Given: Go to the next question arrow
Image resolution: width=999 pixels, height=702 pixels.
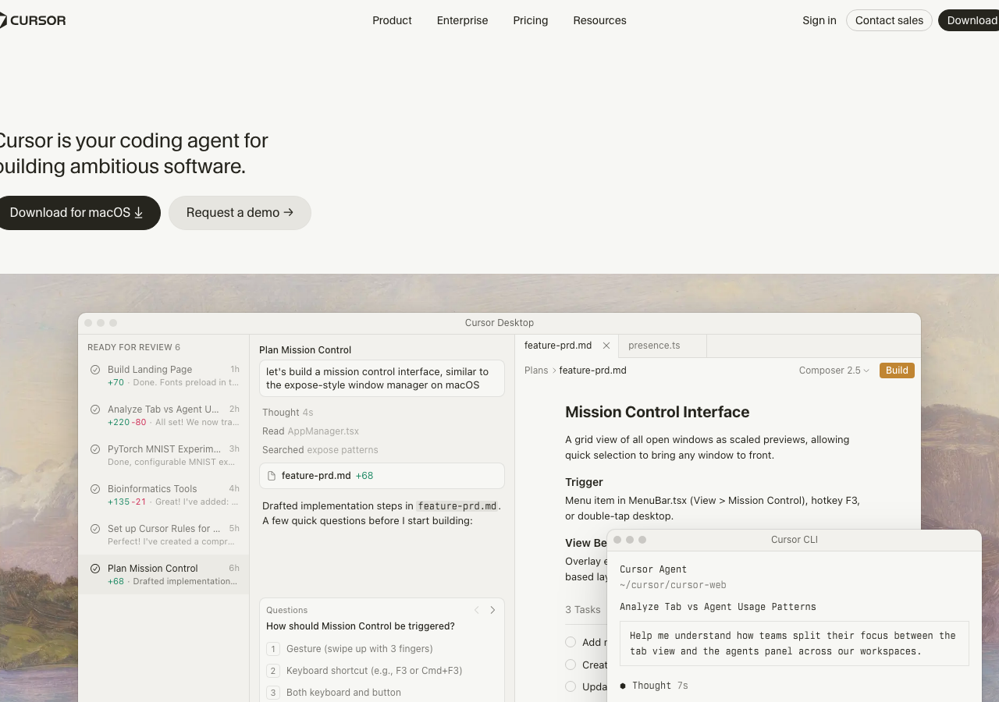Looking at the screenshot, I should [x=492, y=610].
